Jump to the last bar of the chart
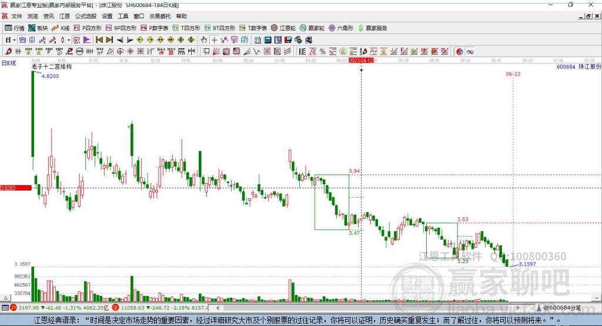Image resolution: width=602 pixels, height=326 pixels. 109,40
